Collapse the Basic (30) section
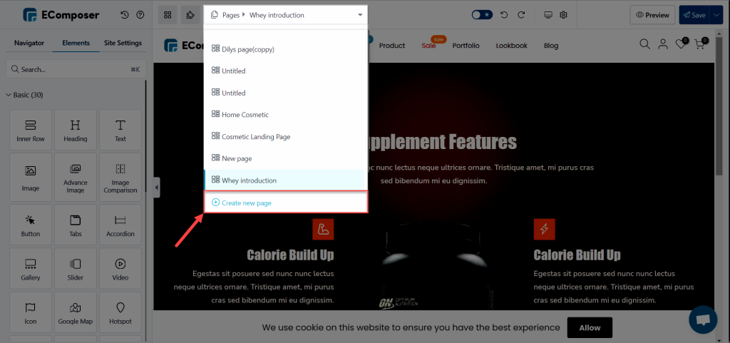Image resolution: width=730 pixels, height=343 pixels. click(25, 95)
